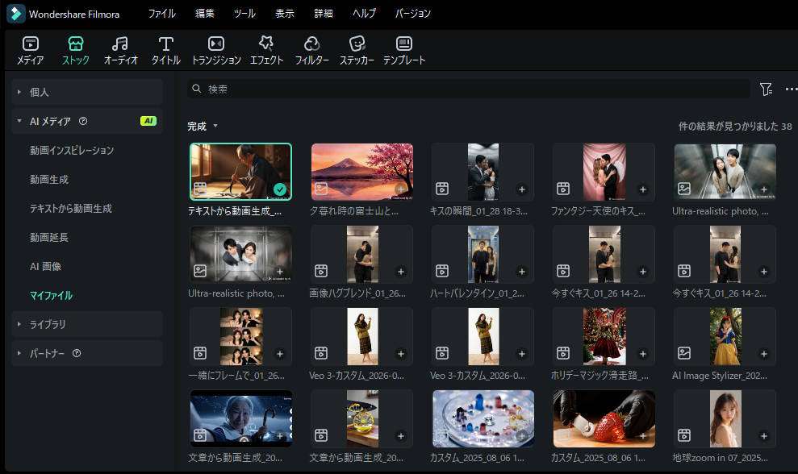Open the フィルター panel
This screenshot has width=798, height=474.
[311, 48]
